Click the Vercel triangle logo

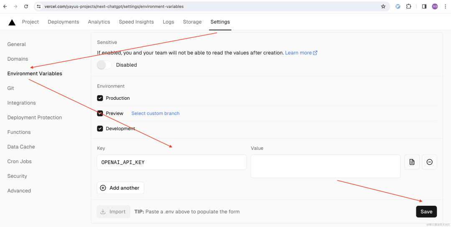click(x=12, y=22)
